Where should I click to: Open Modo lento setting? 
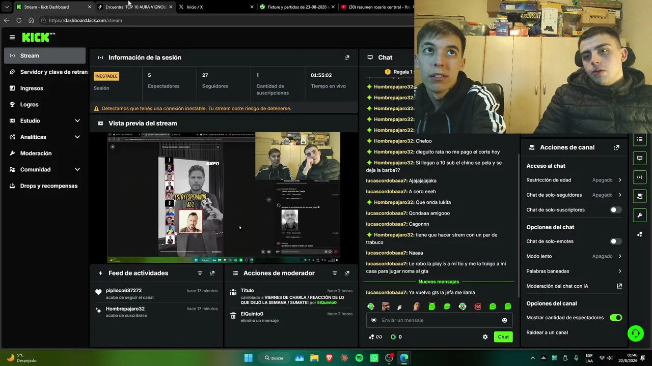[x=574, y=256]
